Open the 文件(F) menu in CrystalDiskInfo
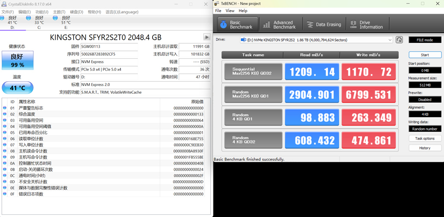The height and width of the screenshot is (217, 444). pyautogui.click(x=8, y=12)
